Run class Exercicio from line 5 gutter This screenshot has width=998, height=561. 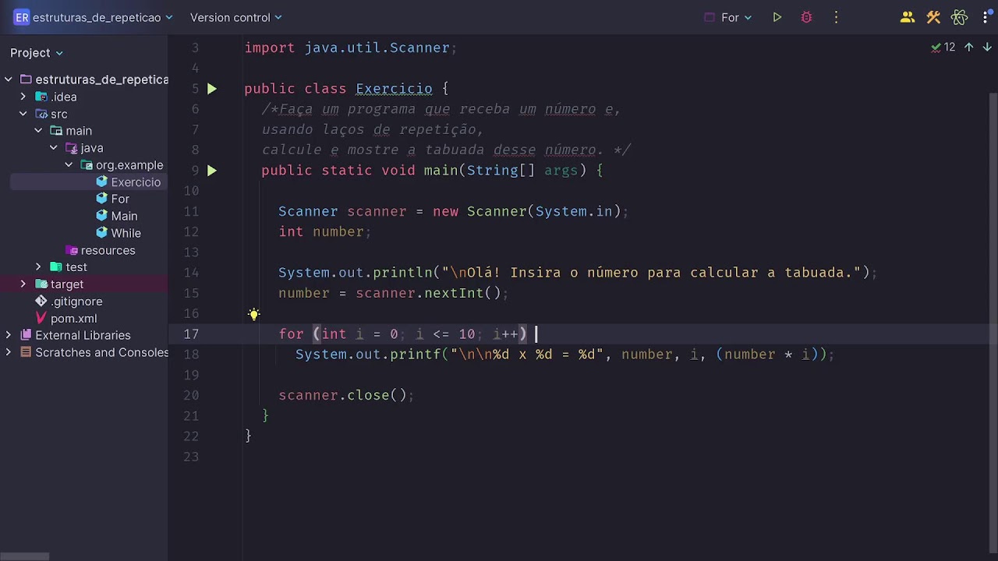tap(212, 89)
